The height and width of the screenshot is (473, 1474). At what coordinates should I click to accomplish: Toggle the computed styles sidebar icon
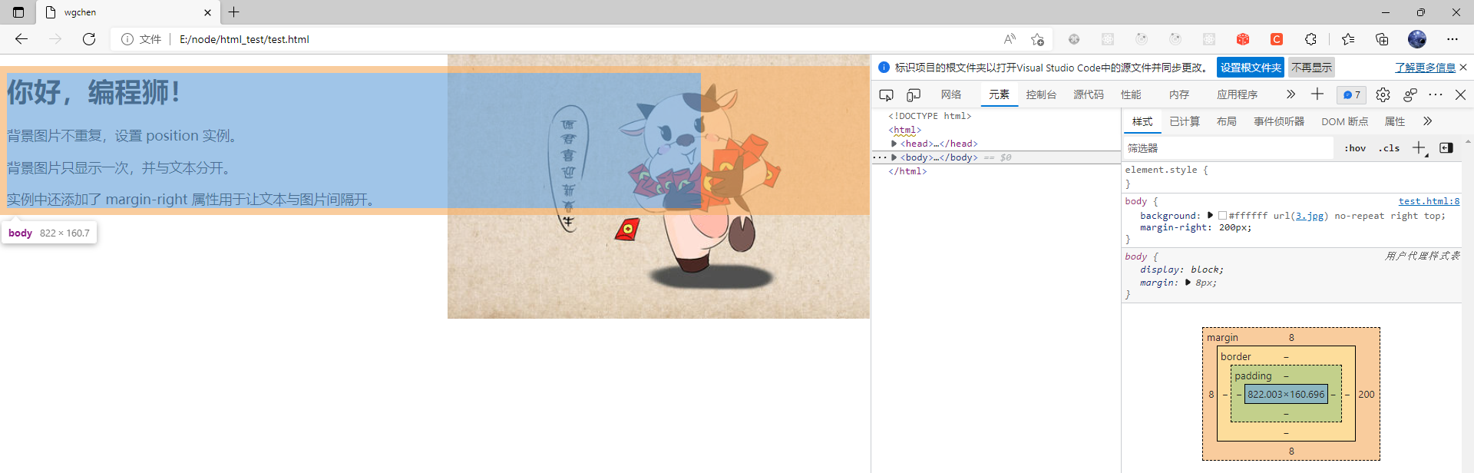[1446, 148]
